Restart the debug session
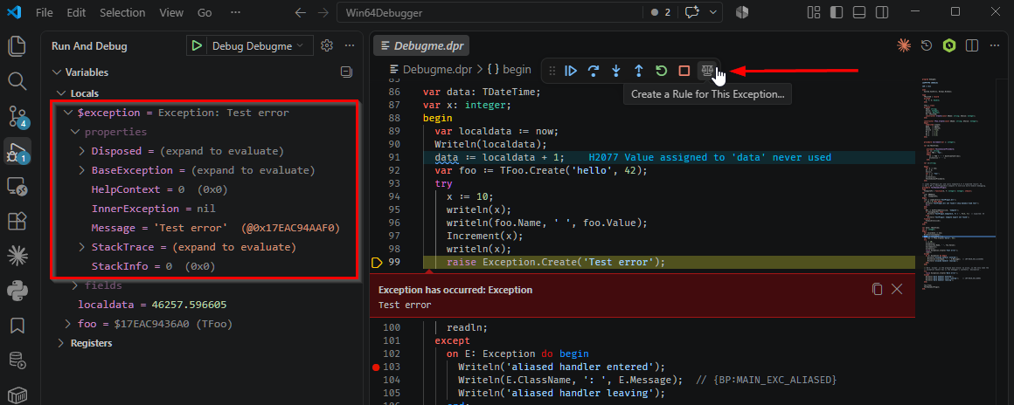1014x405 pixels. tap(661, 71)
